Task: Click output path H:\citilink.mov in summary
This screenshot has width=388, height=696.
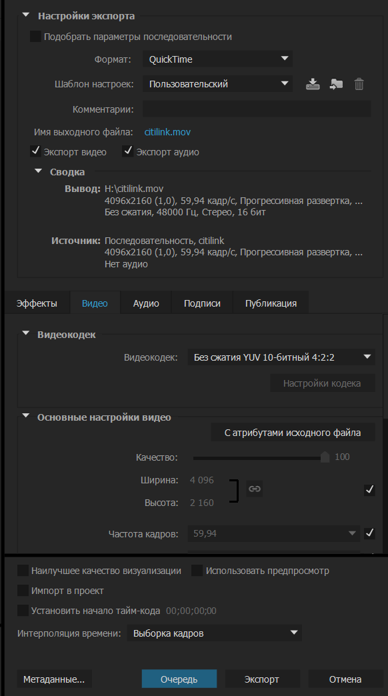Action: [x=134, y=189]
